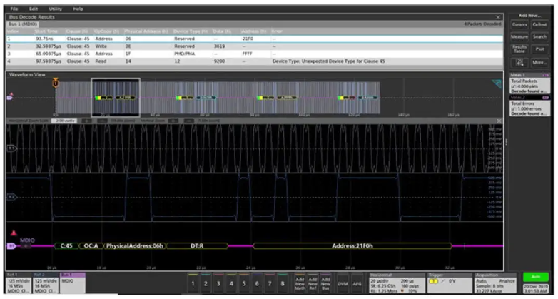Open the Edit menu
Image resolution: width=558 pixels, height=299 pixels.
pos(34,9)
